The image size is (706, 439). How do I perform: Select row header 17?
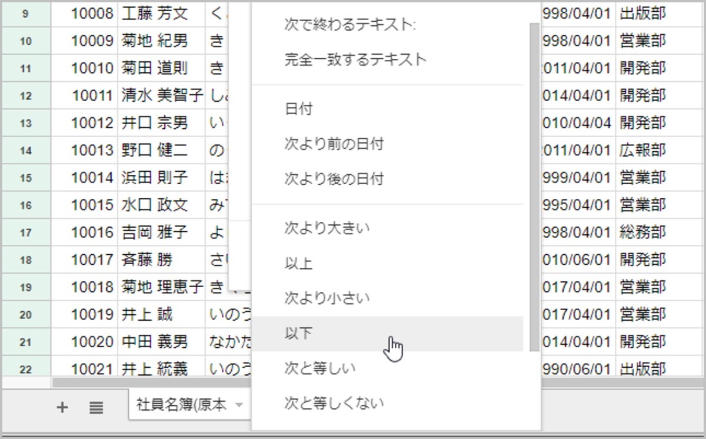(26, 232)
